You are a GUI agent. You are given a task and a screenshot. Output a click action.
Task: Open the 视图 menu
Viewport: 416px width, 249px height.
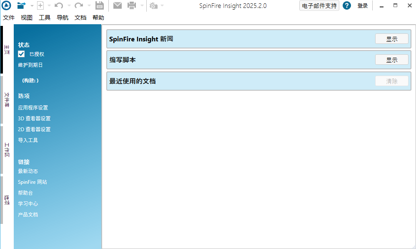[x=27, y=18]
